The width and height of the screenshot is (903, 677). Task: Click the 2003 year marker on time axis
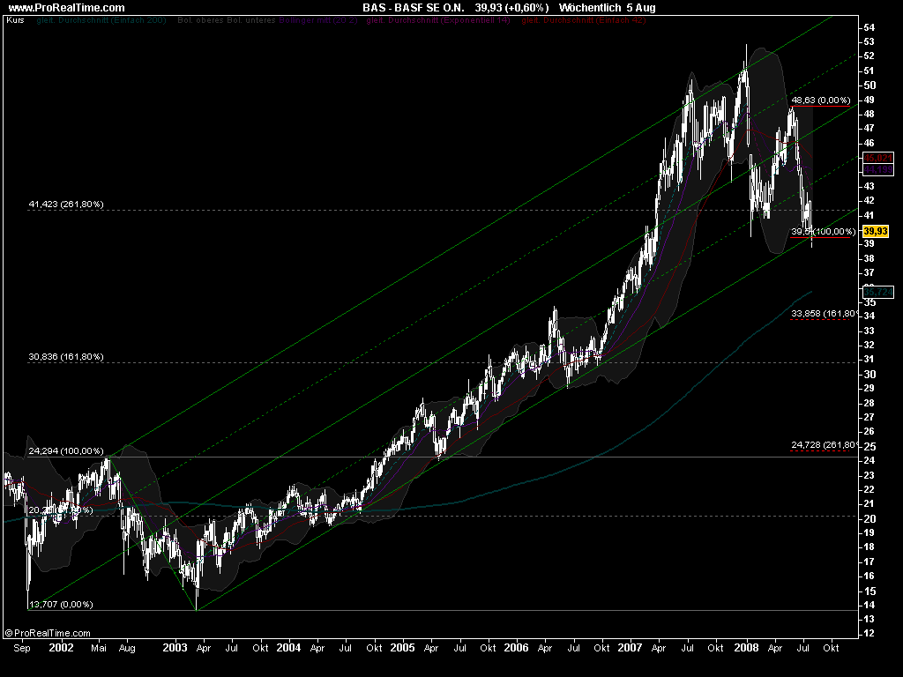click(175, 648)
